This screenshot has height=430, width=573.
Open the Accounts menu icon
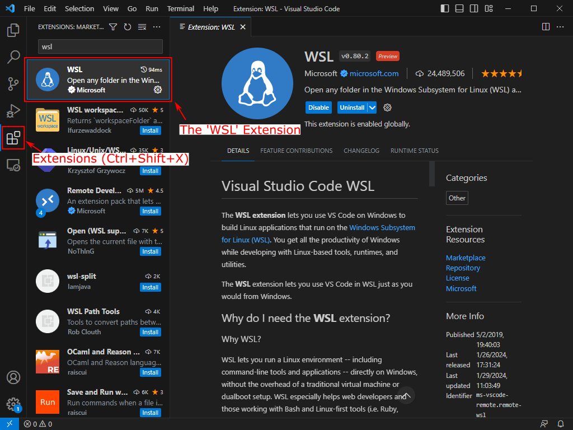(x=13, y=377)
